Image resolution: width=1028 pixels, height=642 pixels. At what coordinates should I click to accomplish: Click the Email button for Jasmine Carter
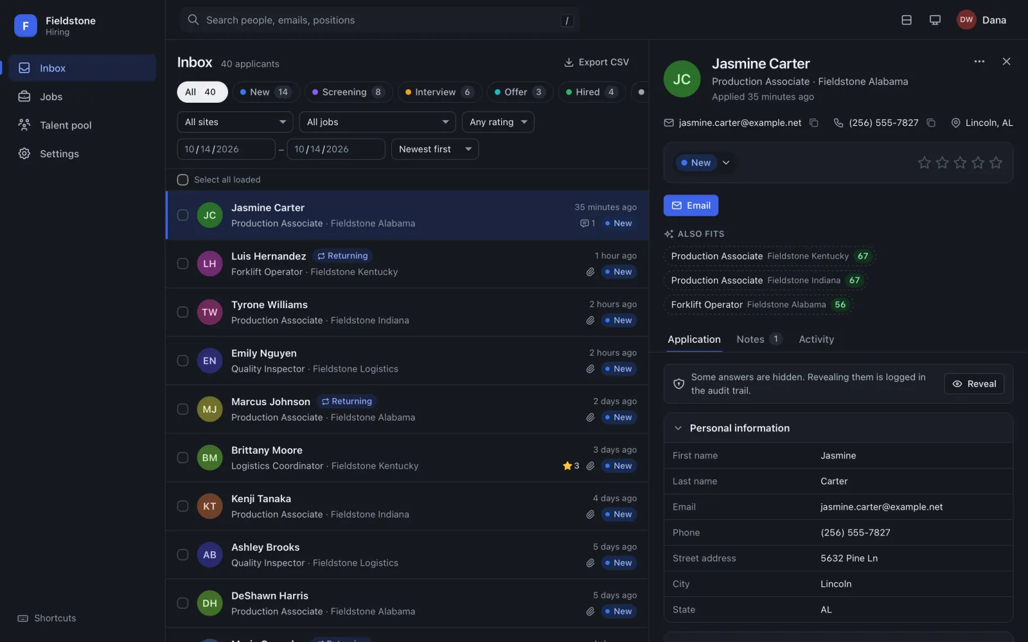691,205
